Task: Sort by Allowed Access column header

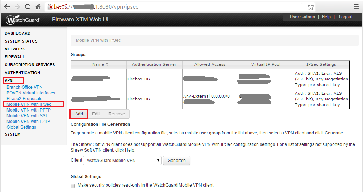Action: click(x=210, y=65)
